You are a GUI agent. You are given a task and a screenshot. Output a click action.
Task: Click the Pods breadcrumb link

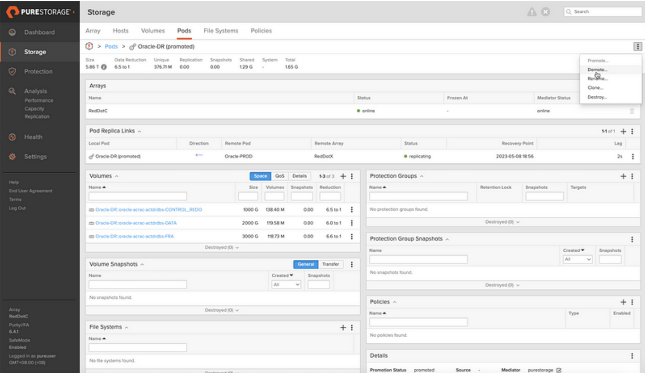111,47
